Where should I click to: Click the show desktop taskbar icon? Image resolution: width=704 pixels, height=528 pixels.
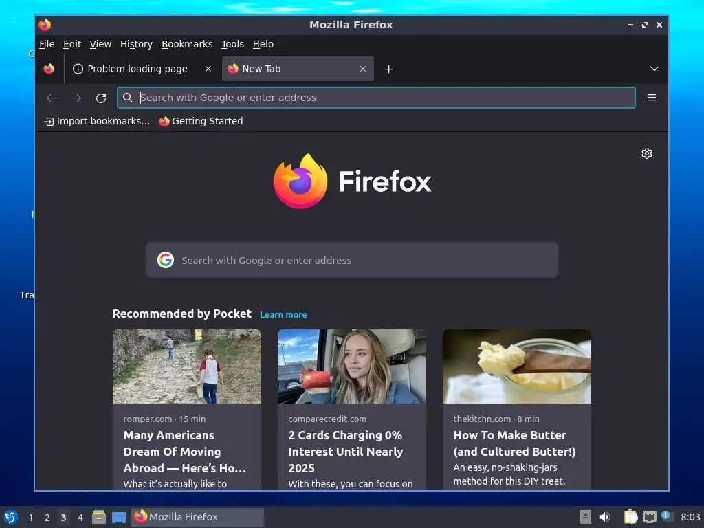[x=119, y=517]
